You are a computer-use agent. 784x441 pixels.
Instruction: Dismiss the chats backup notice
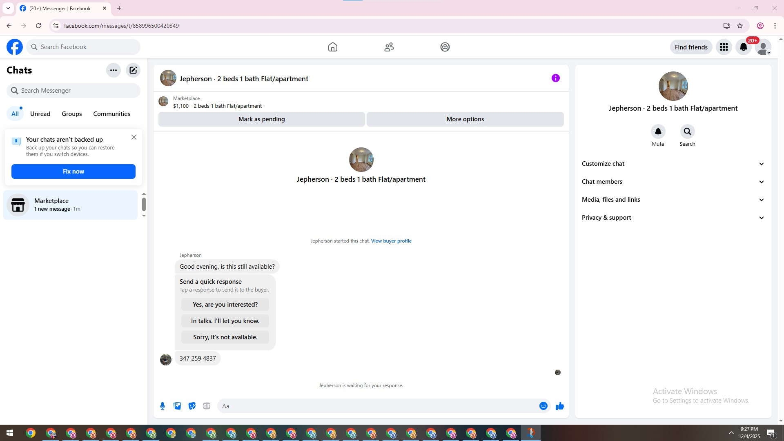[x=134, y=137]
